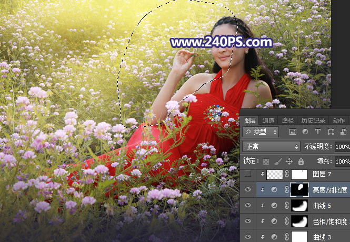Filter layers by adjustment layer icon
Screen dimensions: 350x242
(x=305, y=132)
